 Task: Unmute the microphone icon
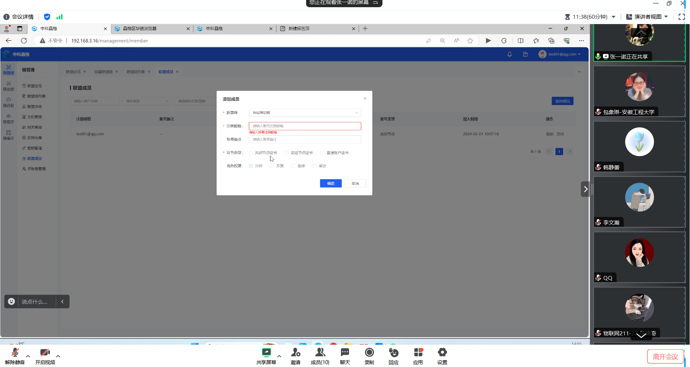tap(15, 353)
